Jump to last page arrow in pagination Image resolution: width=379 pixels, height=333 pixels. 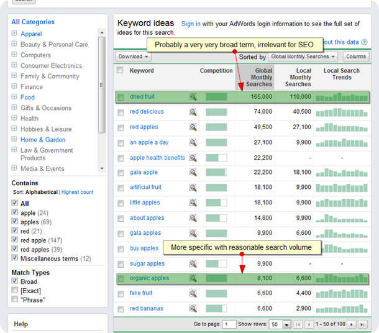point(362,324)
